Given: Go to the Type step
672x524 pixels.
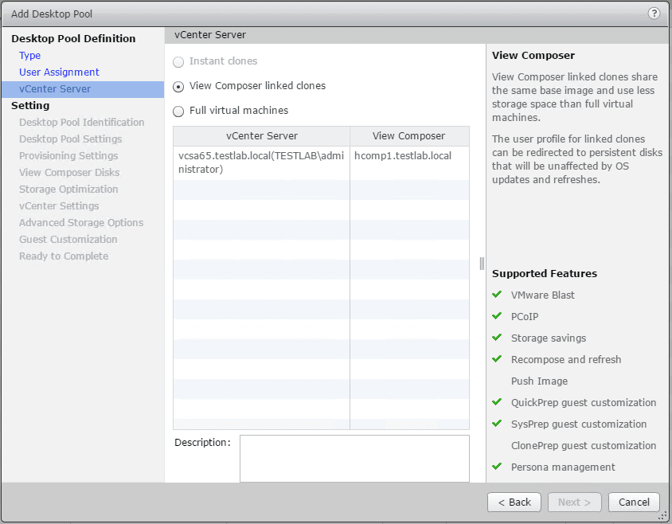Looking at the screenshot, I should click(30, 56).
